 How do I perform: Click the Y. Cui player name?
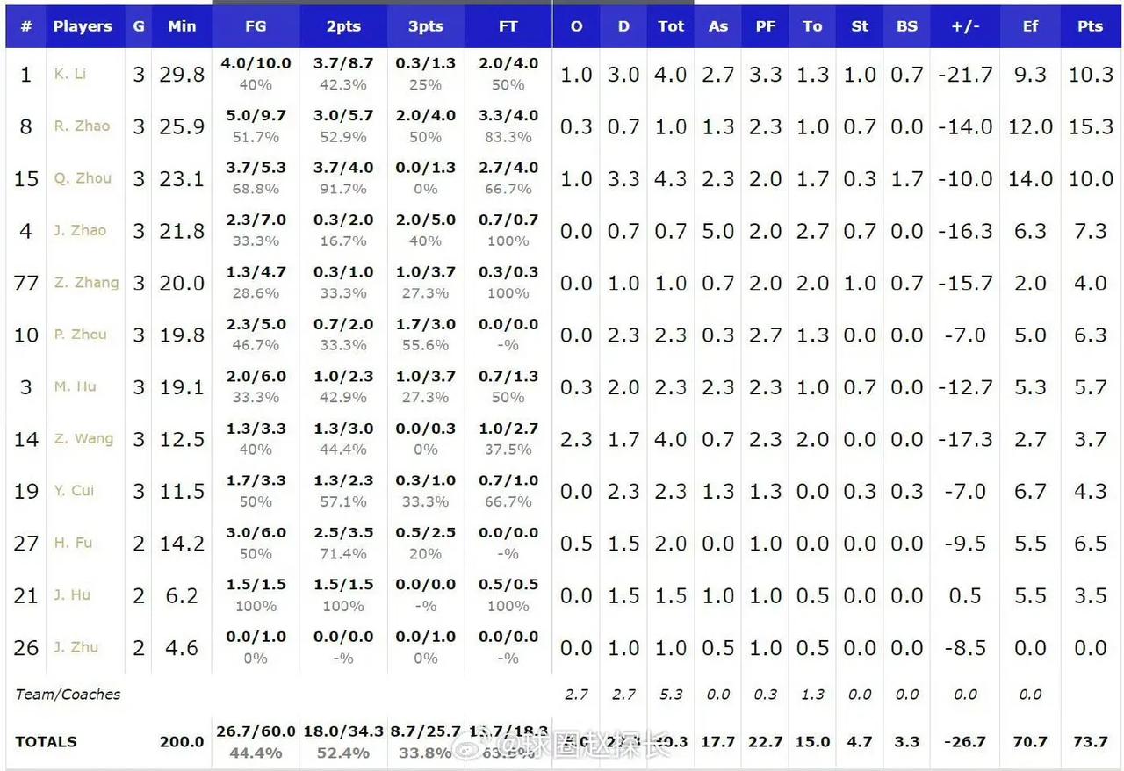point(74,491)
